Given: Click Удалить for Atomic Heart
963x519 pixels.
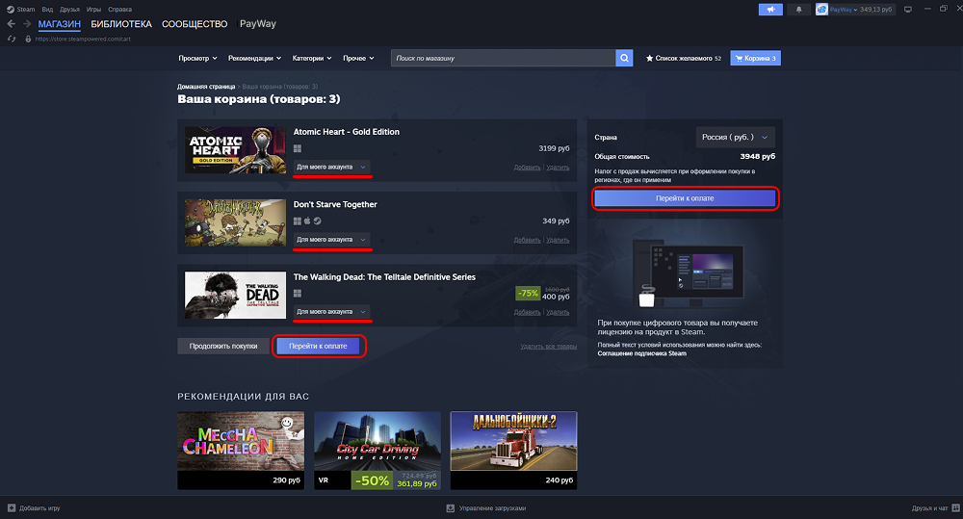Looking at the screenshot, I should [558, 168].
